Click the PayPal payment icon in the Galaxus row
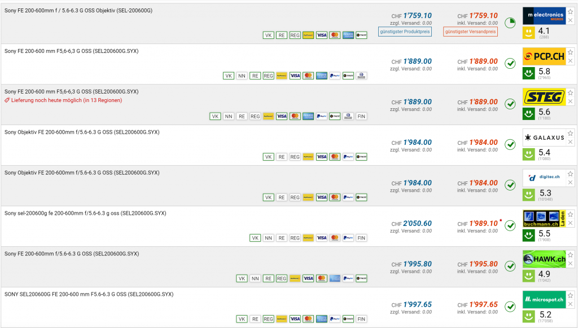Image resolution: width=578 pixels, height=328 pixels. point(348,157)
